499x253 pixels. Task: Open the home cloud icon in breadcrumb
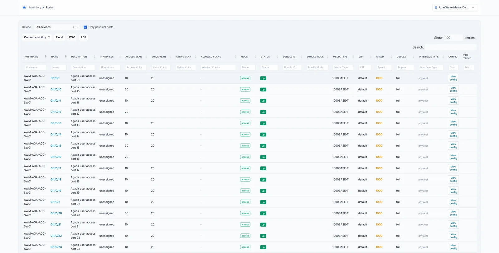coord(24,7)
